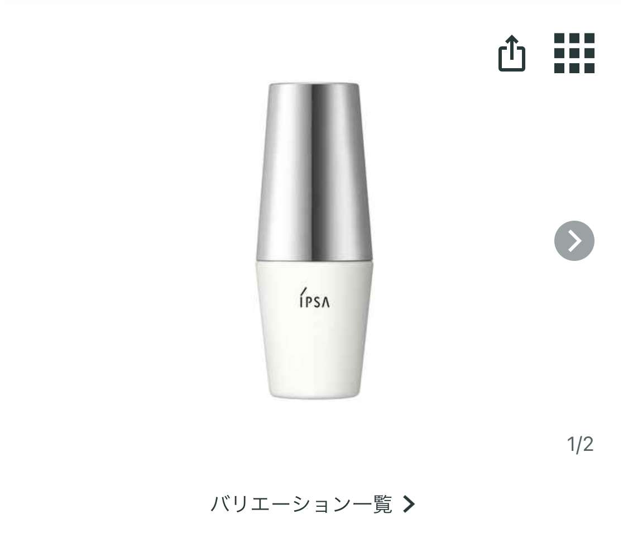The width and height of the screenshot is (628, 533).
Task: Share this product using the upload-arrow icon
Action: (511, 54)
